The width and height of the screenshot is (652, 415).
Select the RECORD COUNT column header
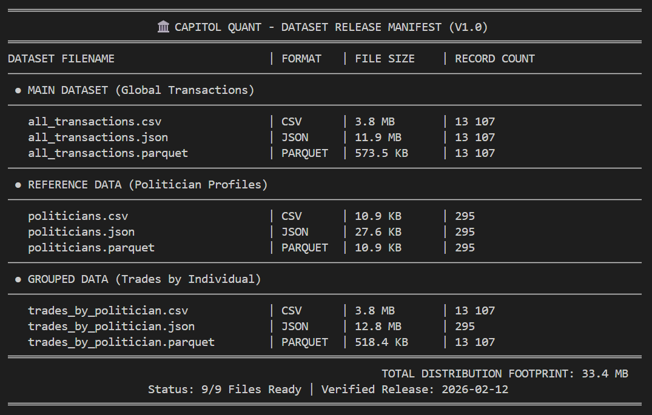tap(494, 58)
